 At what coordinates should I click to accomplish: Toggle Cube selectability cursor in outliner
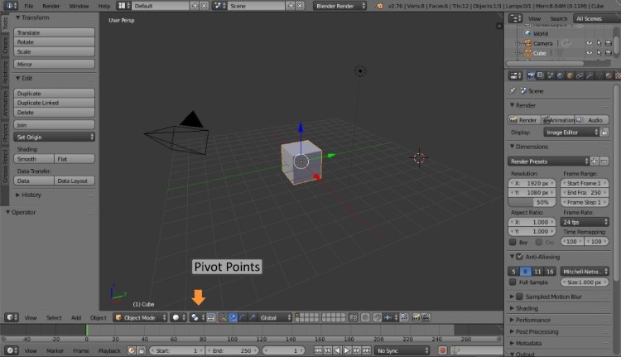tap(599, 53)
